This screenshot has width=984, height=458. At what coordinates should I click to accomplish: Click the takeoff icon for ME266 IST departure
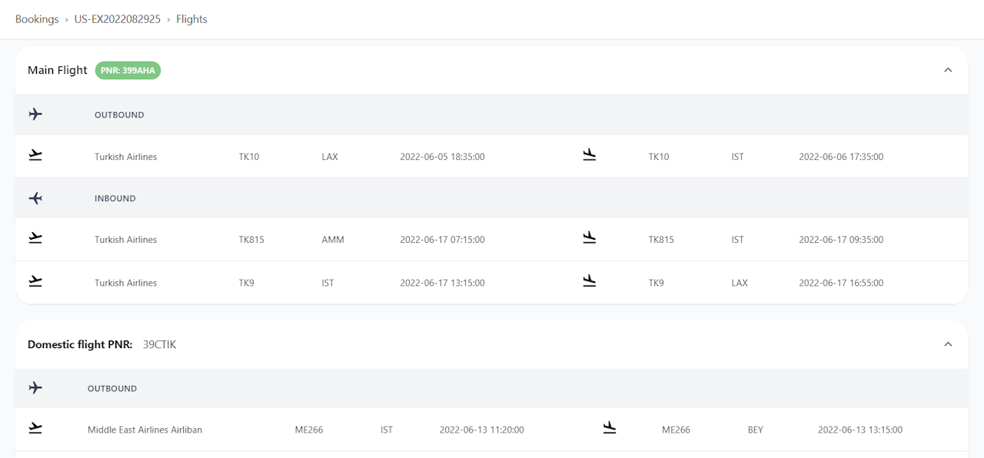35,428
